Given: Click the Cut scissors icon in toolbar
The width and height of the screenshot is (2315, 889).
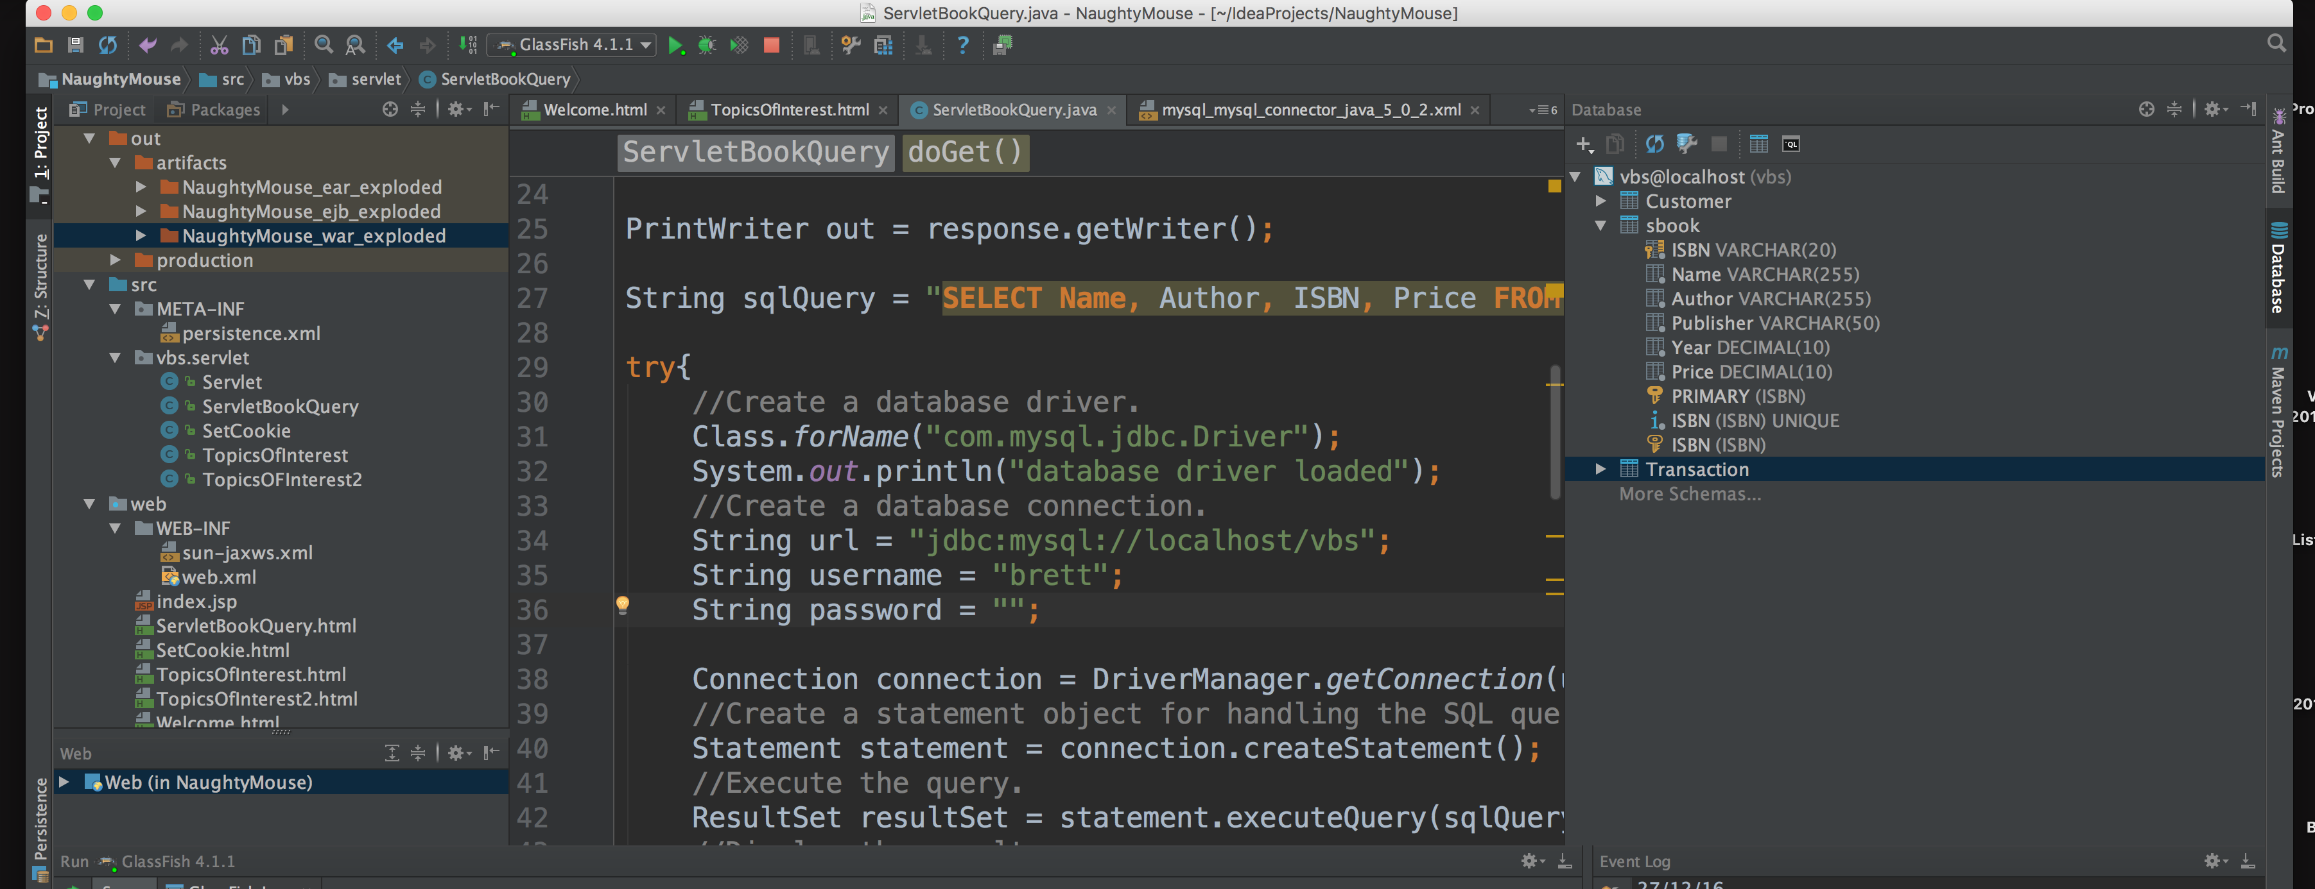Looking at the screenshot, I should coord(220,45).
